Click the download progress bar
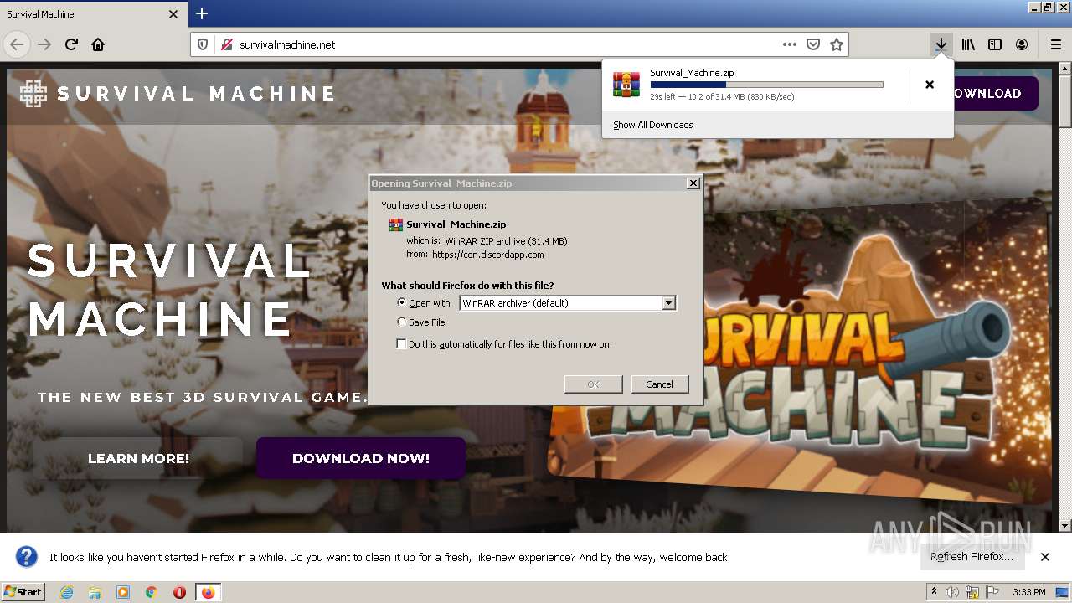This screenshot has width=1072, height=603. (766, 85)
